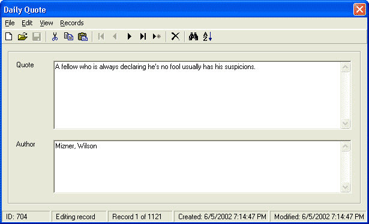Viewport: 369px width, 224px height.
Task: Paste from clipboard toolbar icon
Action: click(83, 37)
